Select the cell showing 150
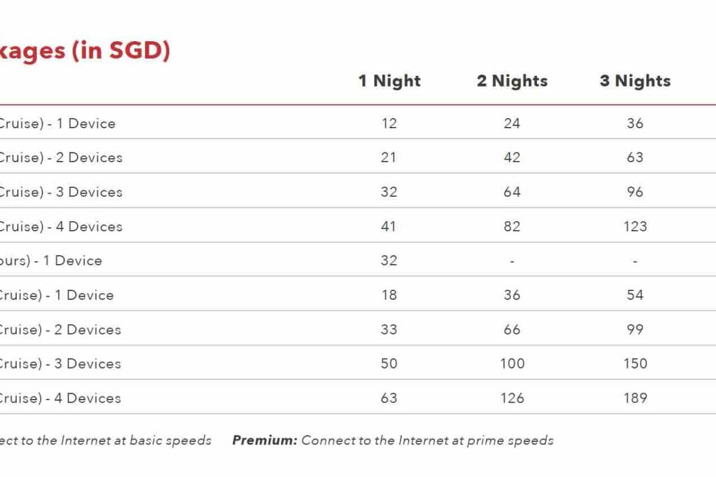 [635, 364]
